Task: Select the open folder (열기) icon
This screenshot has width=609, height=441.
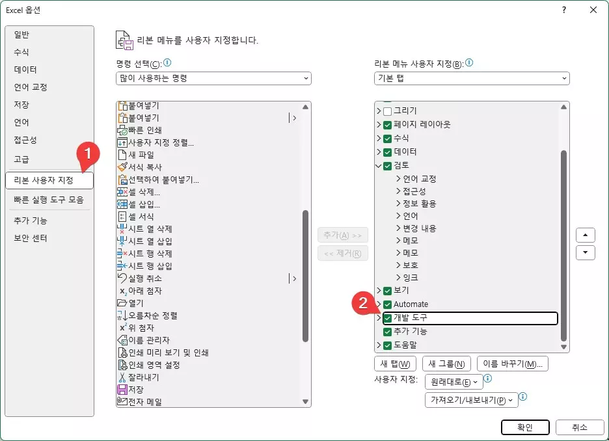Action: 122,303
